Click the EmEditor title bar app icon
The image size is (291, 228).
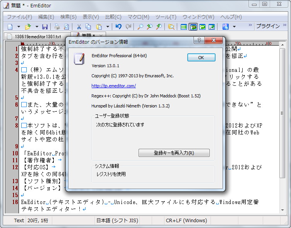point(6,5)
